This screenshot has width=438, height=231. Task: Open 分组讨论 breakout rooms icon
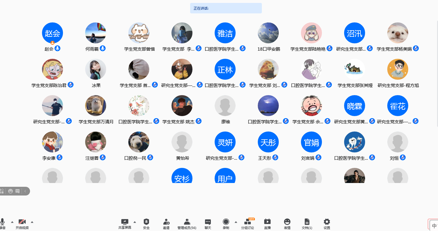247,222
